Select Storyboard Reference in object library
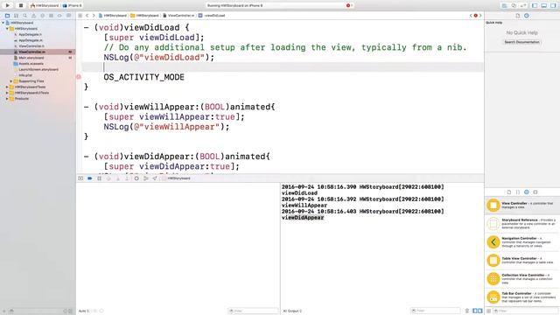Image resolution: width=560 pixels, height=315 pixels. click(x=522, y=224)
